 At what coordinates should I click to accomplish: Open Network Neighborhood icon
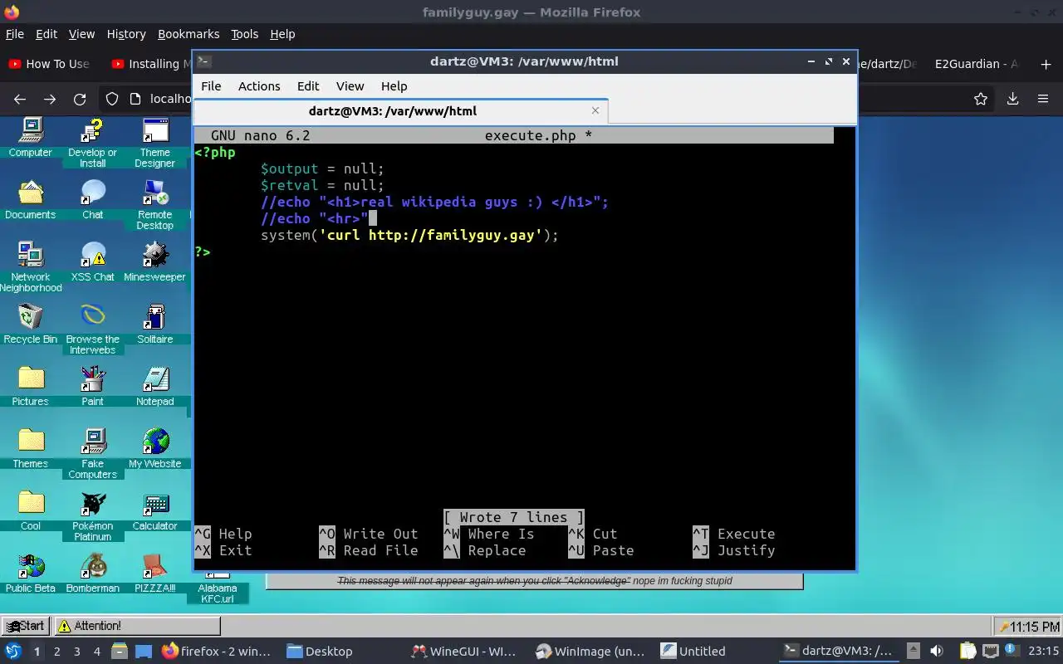tap(31, 267)
